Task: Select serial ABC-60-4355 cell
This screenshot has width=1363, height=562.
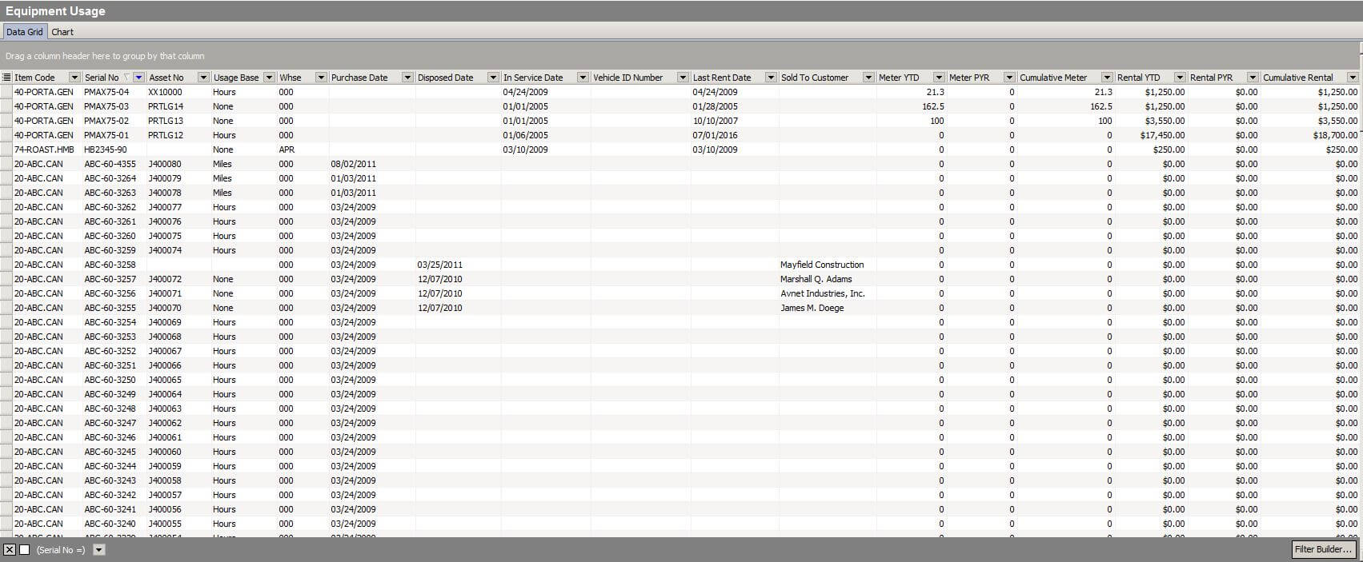Action: tap(114, 164)
